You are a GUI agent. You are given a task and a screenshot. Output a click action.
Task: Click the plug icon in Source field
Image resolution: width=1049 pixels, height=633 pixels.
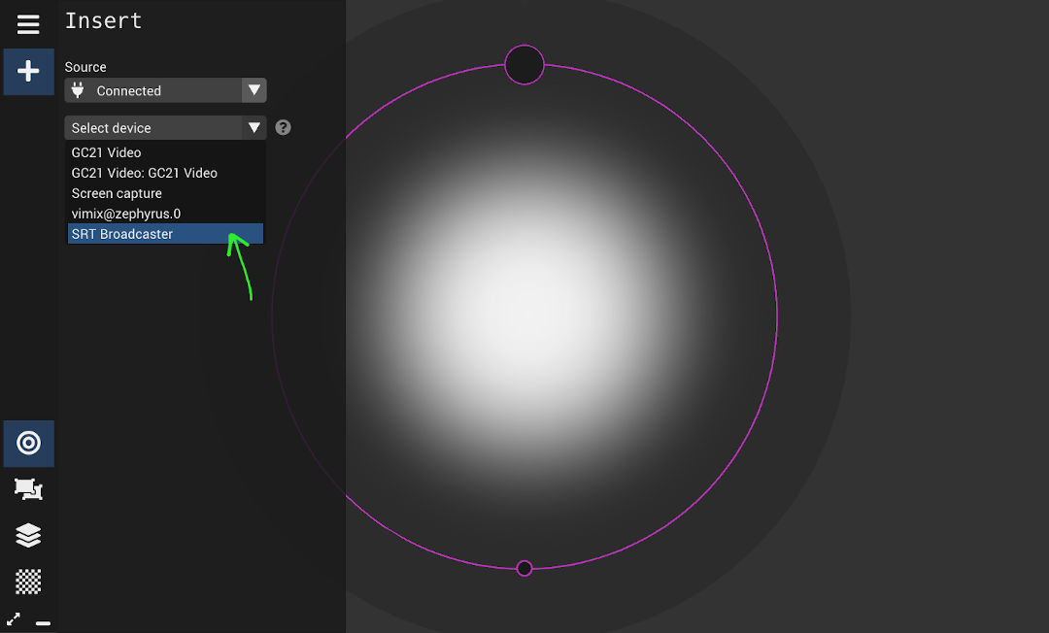click(x=79, y=90)
